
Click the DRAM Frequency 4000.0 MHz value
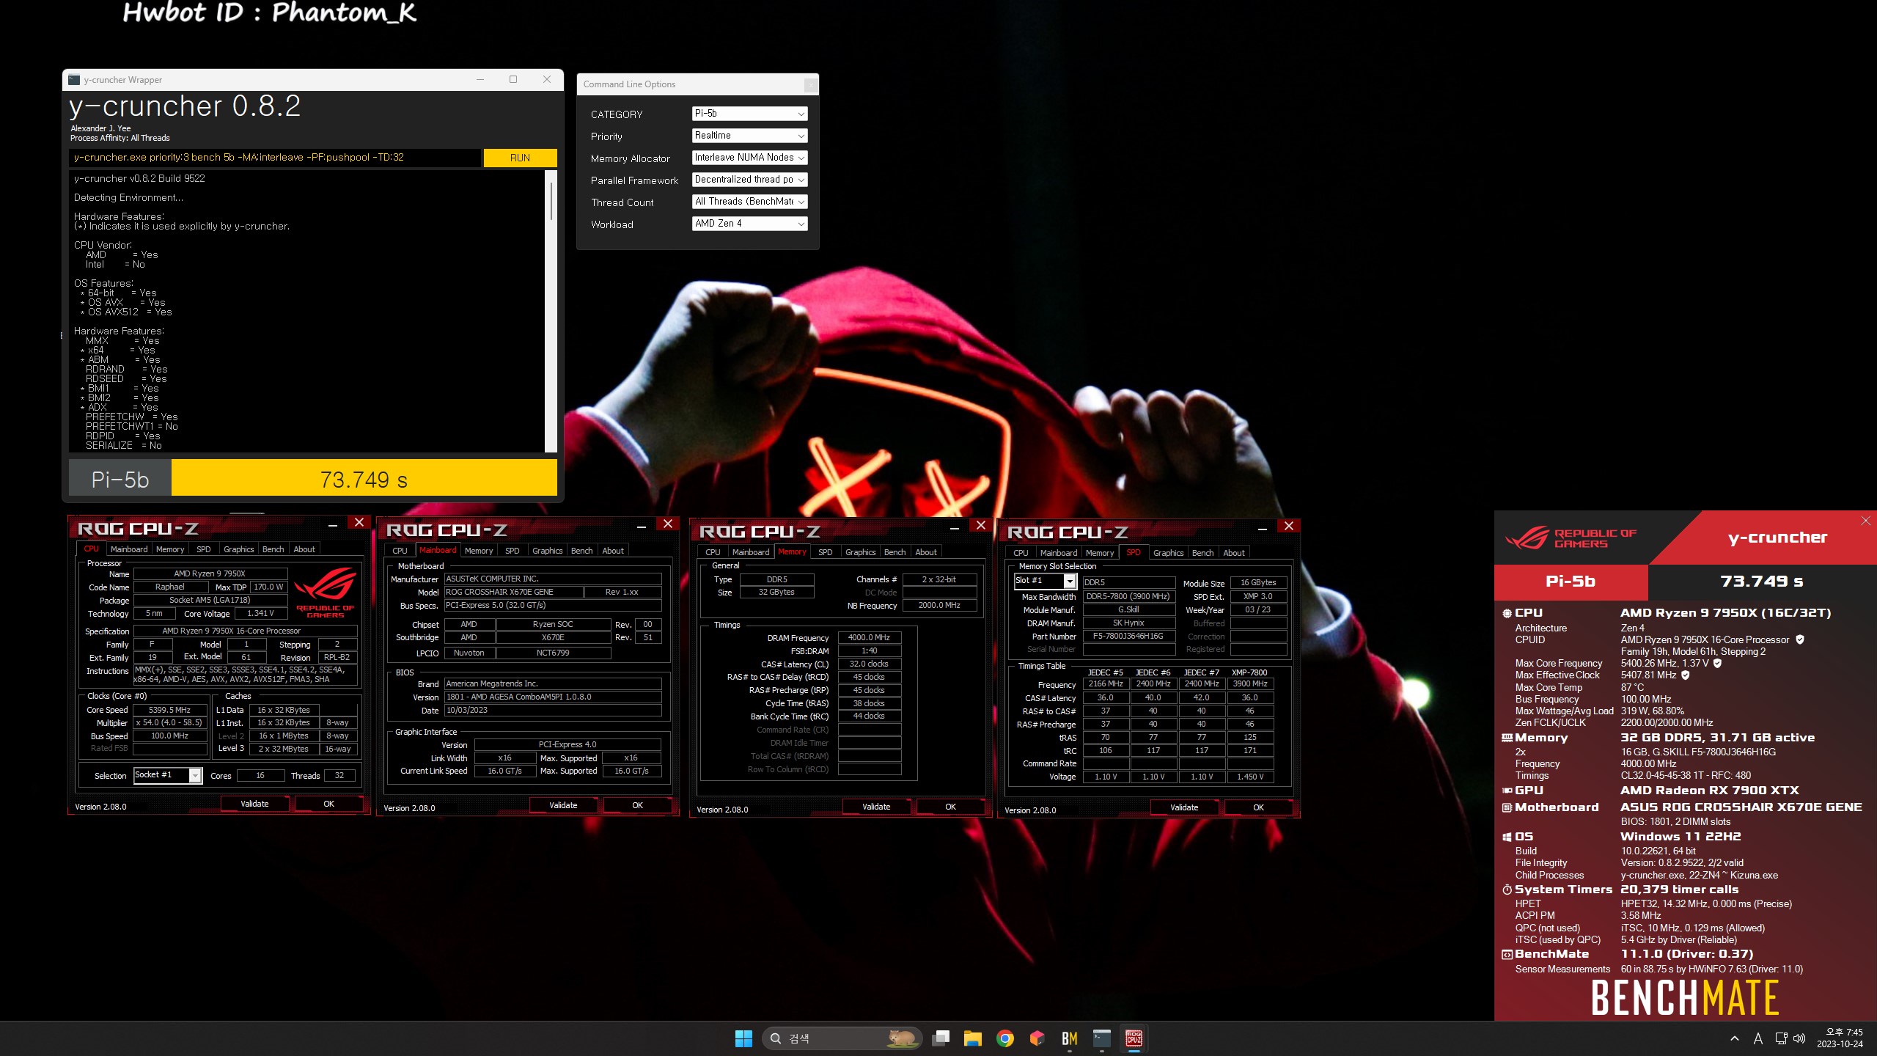click(870, 638)
